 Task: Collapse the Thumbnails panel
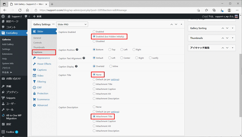(x=232, y=38)
